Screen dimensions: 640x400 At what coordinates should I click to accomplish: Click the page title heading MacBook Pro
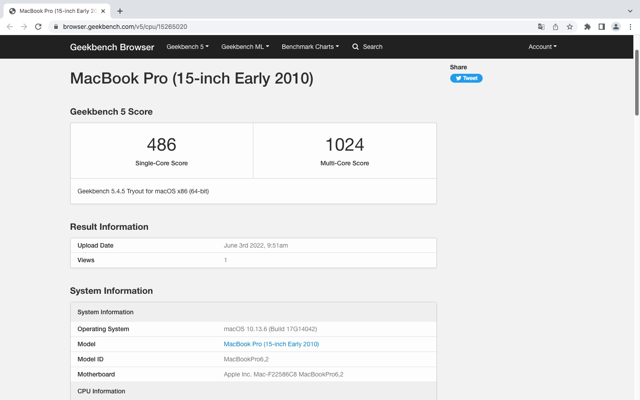(192, 79)
